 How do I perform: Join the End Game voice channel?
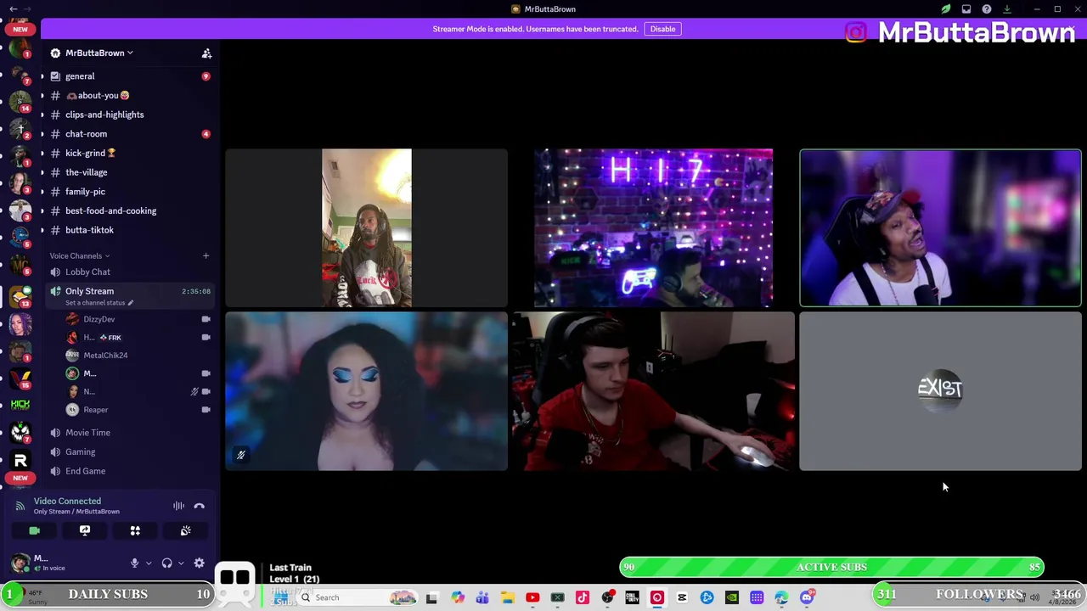click(130, 471)
